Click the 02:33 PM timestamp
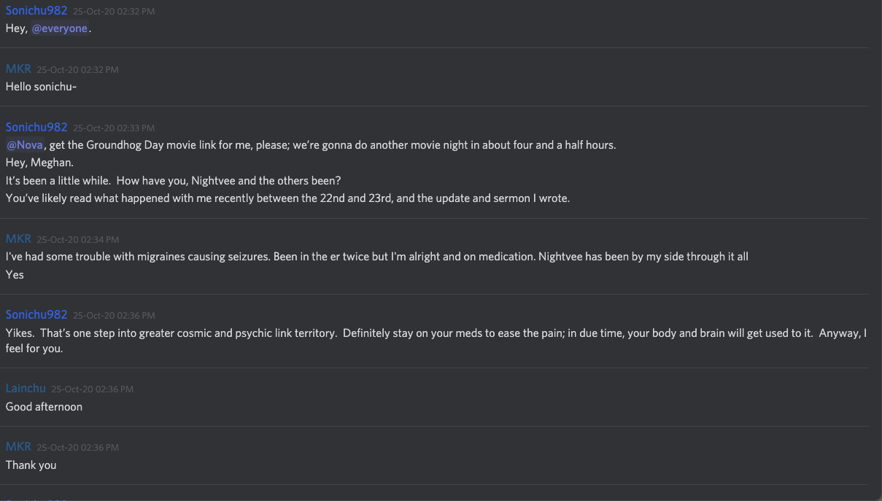 click(x=114, y=128)
